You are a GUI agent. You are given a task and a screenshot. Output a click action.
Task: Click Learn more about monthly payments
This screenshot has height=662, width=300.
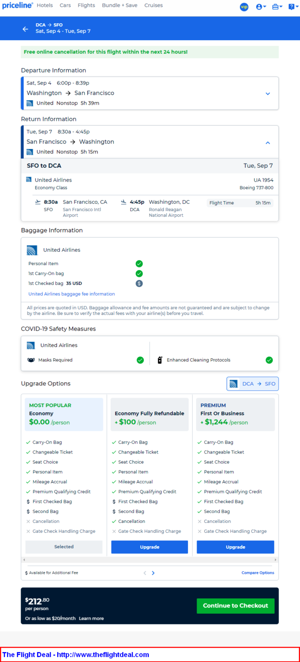[x=91, y=619]
